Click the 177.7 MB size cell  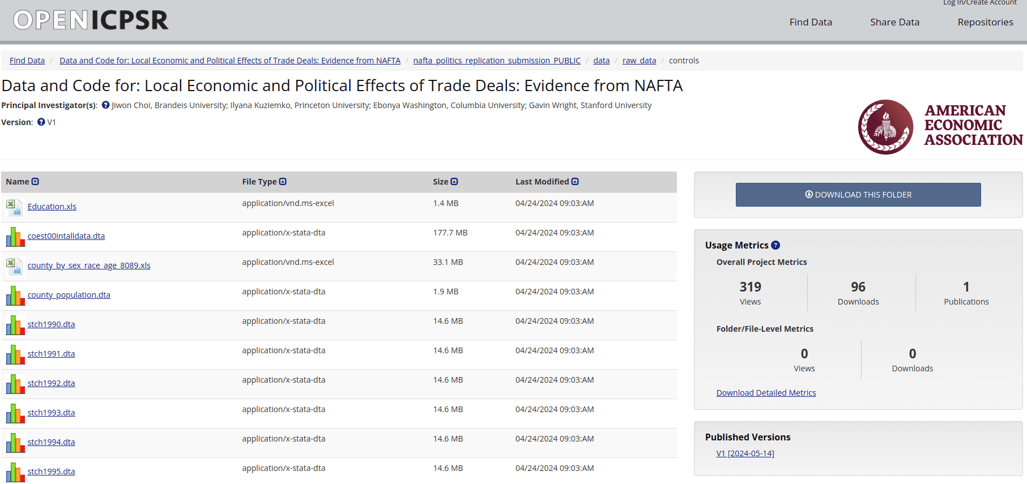click(x=450, y=233)
